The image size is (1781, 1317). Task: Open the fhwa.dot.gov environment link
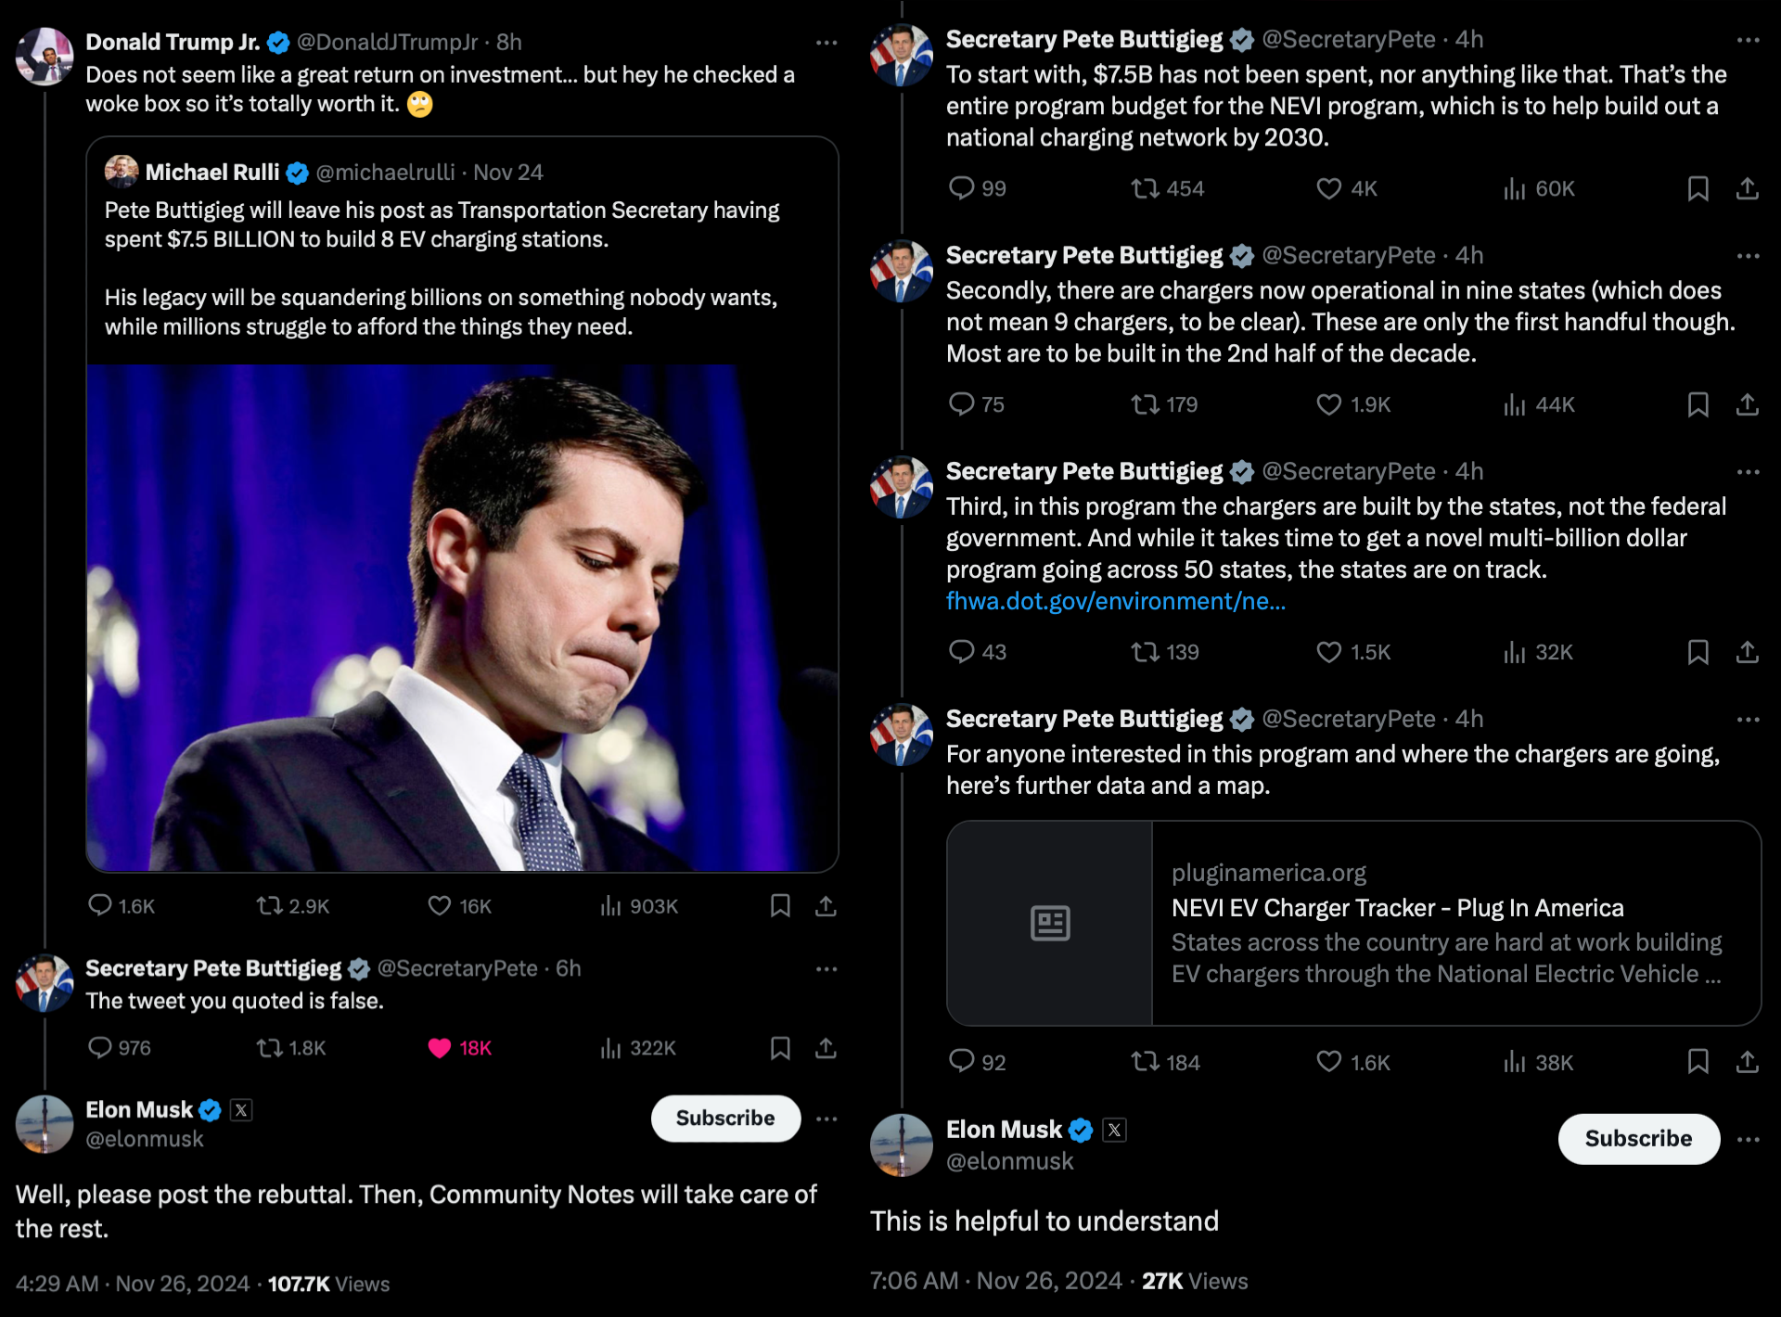1115,602
